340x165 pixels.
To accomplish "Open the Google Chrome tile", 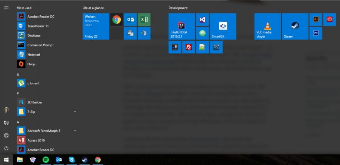I will tap(116, 20).
